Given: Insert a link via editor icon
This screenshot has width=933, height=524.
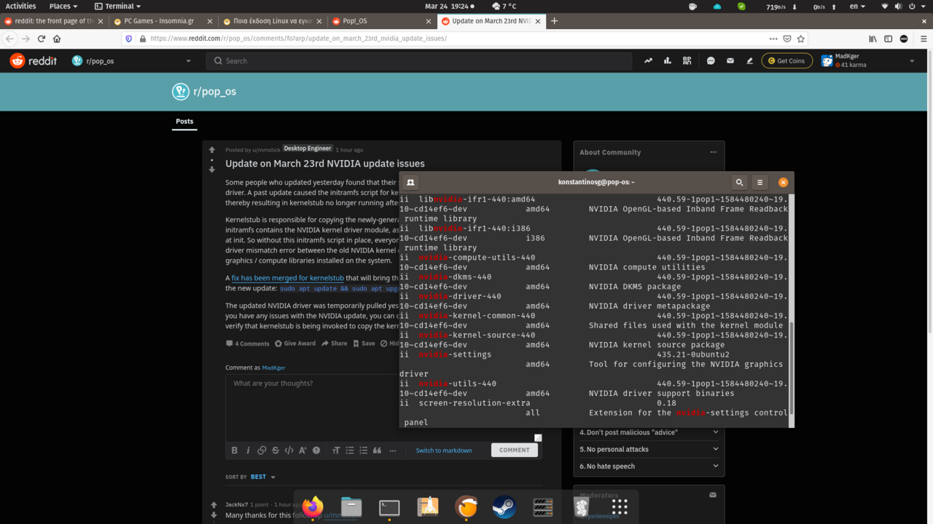Looking at the screenshot, I should tap(262, 450).
